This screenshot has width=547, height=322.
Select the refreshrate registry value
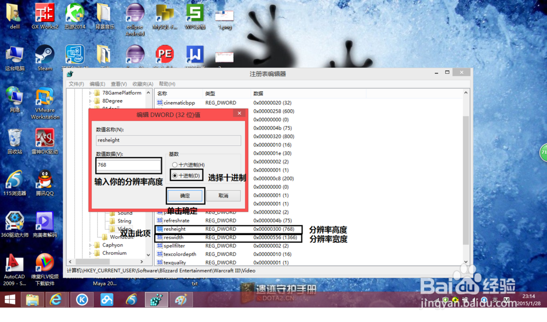tap(177, 221)
